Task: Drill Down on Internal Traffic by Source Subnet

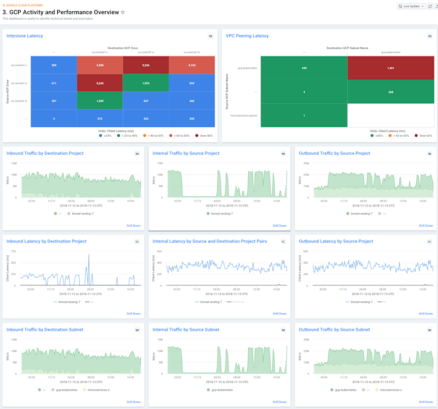Action: pyautogui.click(x=280, y=402)
